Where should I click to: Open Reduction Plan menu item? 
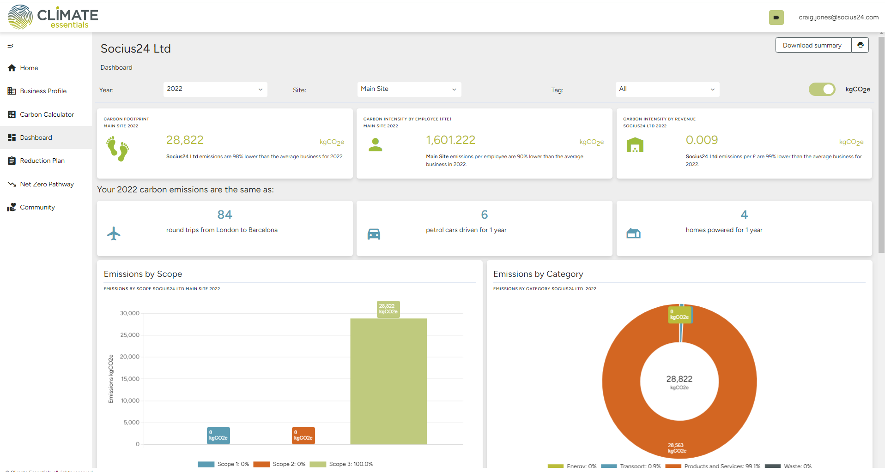click(46, 161)
